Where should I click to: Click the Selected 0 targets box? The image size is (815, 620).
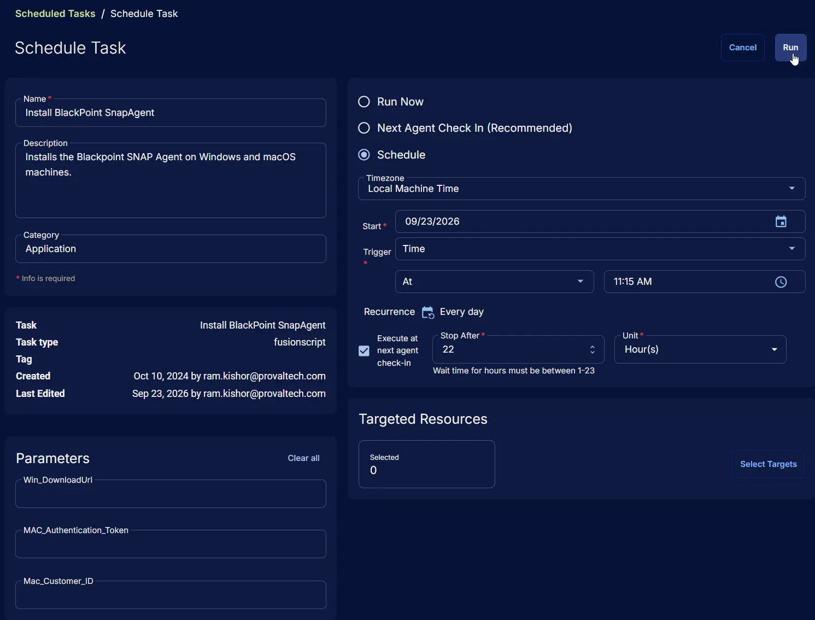click(x=427, y=464)
